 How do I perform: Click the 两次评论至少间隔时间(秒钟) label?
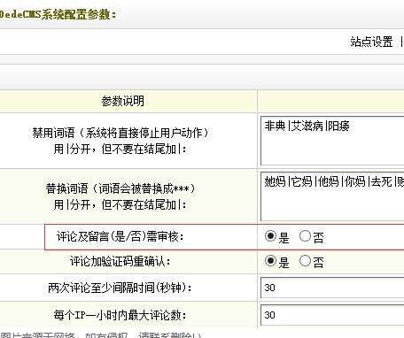(120, 288)
